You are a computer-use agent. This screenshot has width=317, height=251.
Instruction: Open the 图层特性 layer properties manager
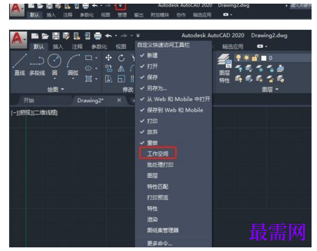[224, 69]
